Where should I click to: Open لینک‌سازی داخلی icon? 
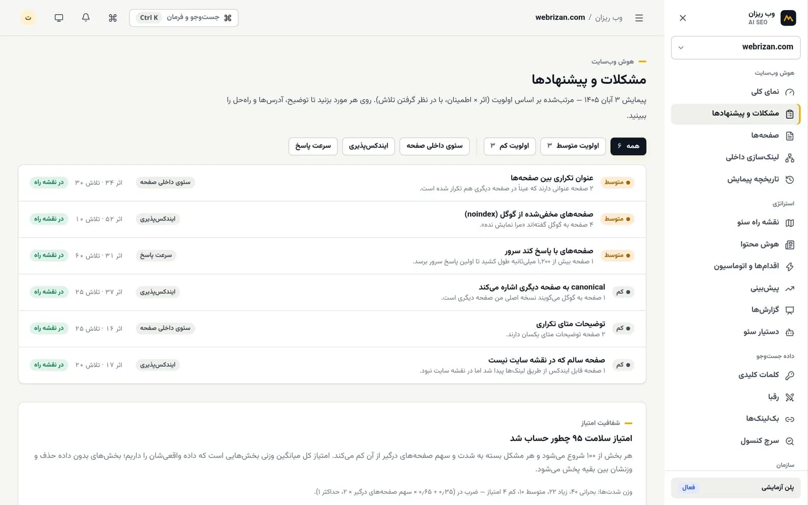790,158
